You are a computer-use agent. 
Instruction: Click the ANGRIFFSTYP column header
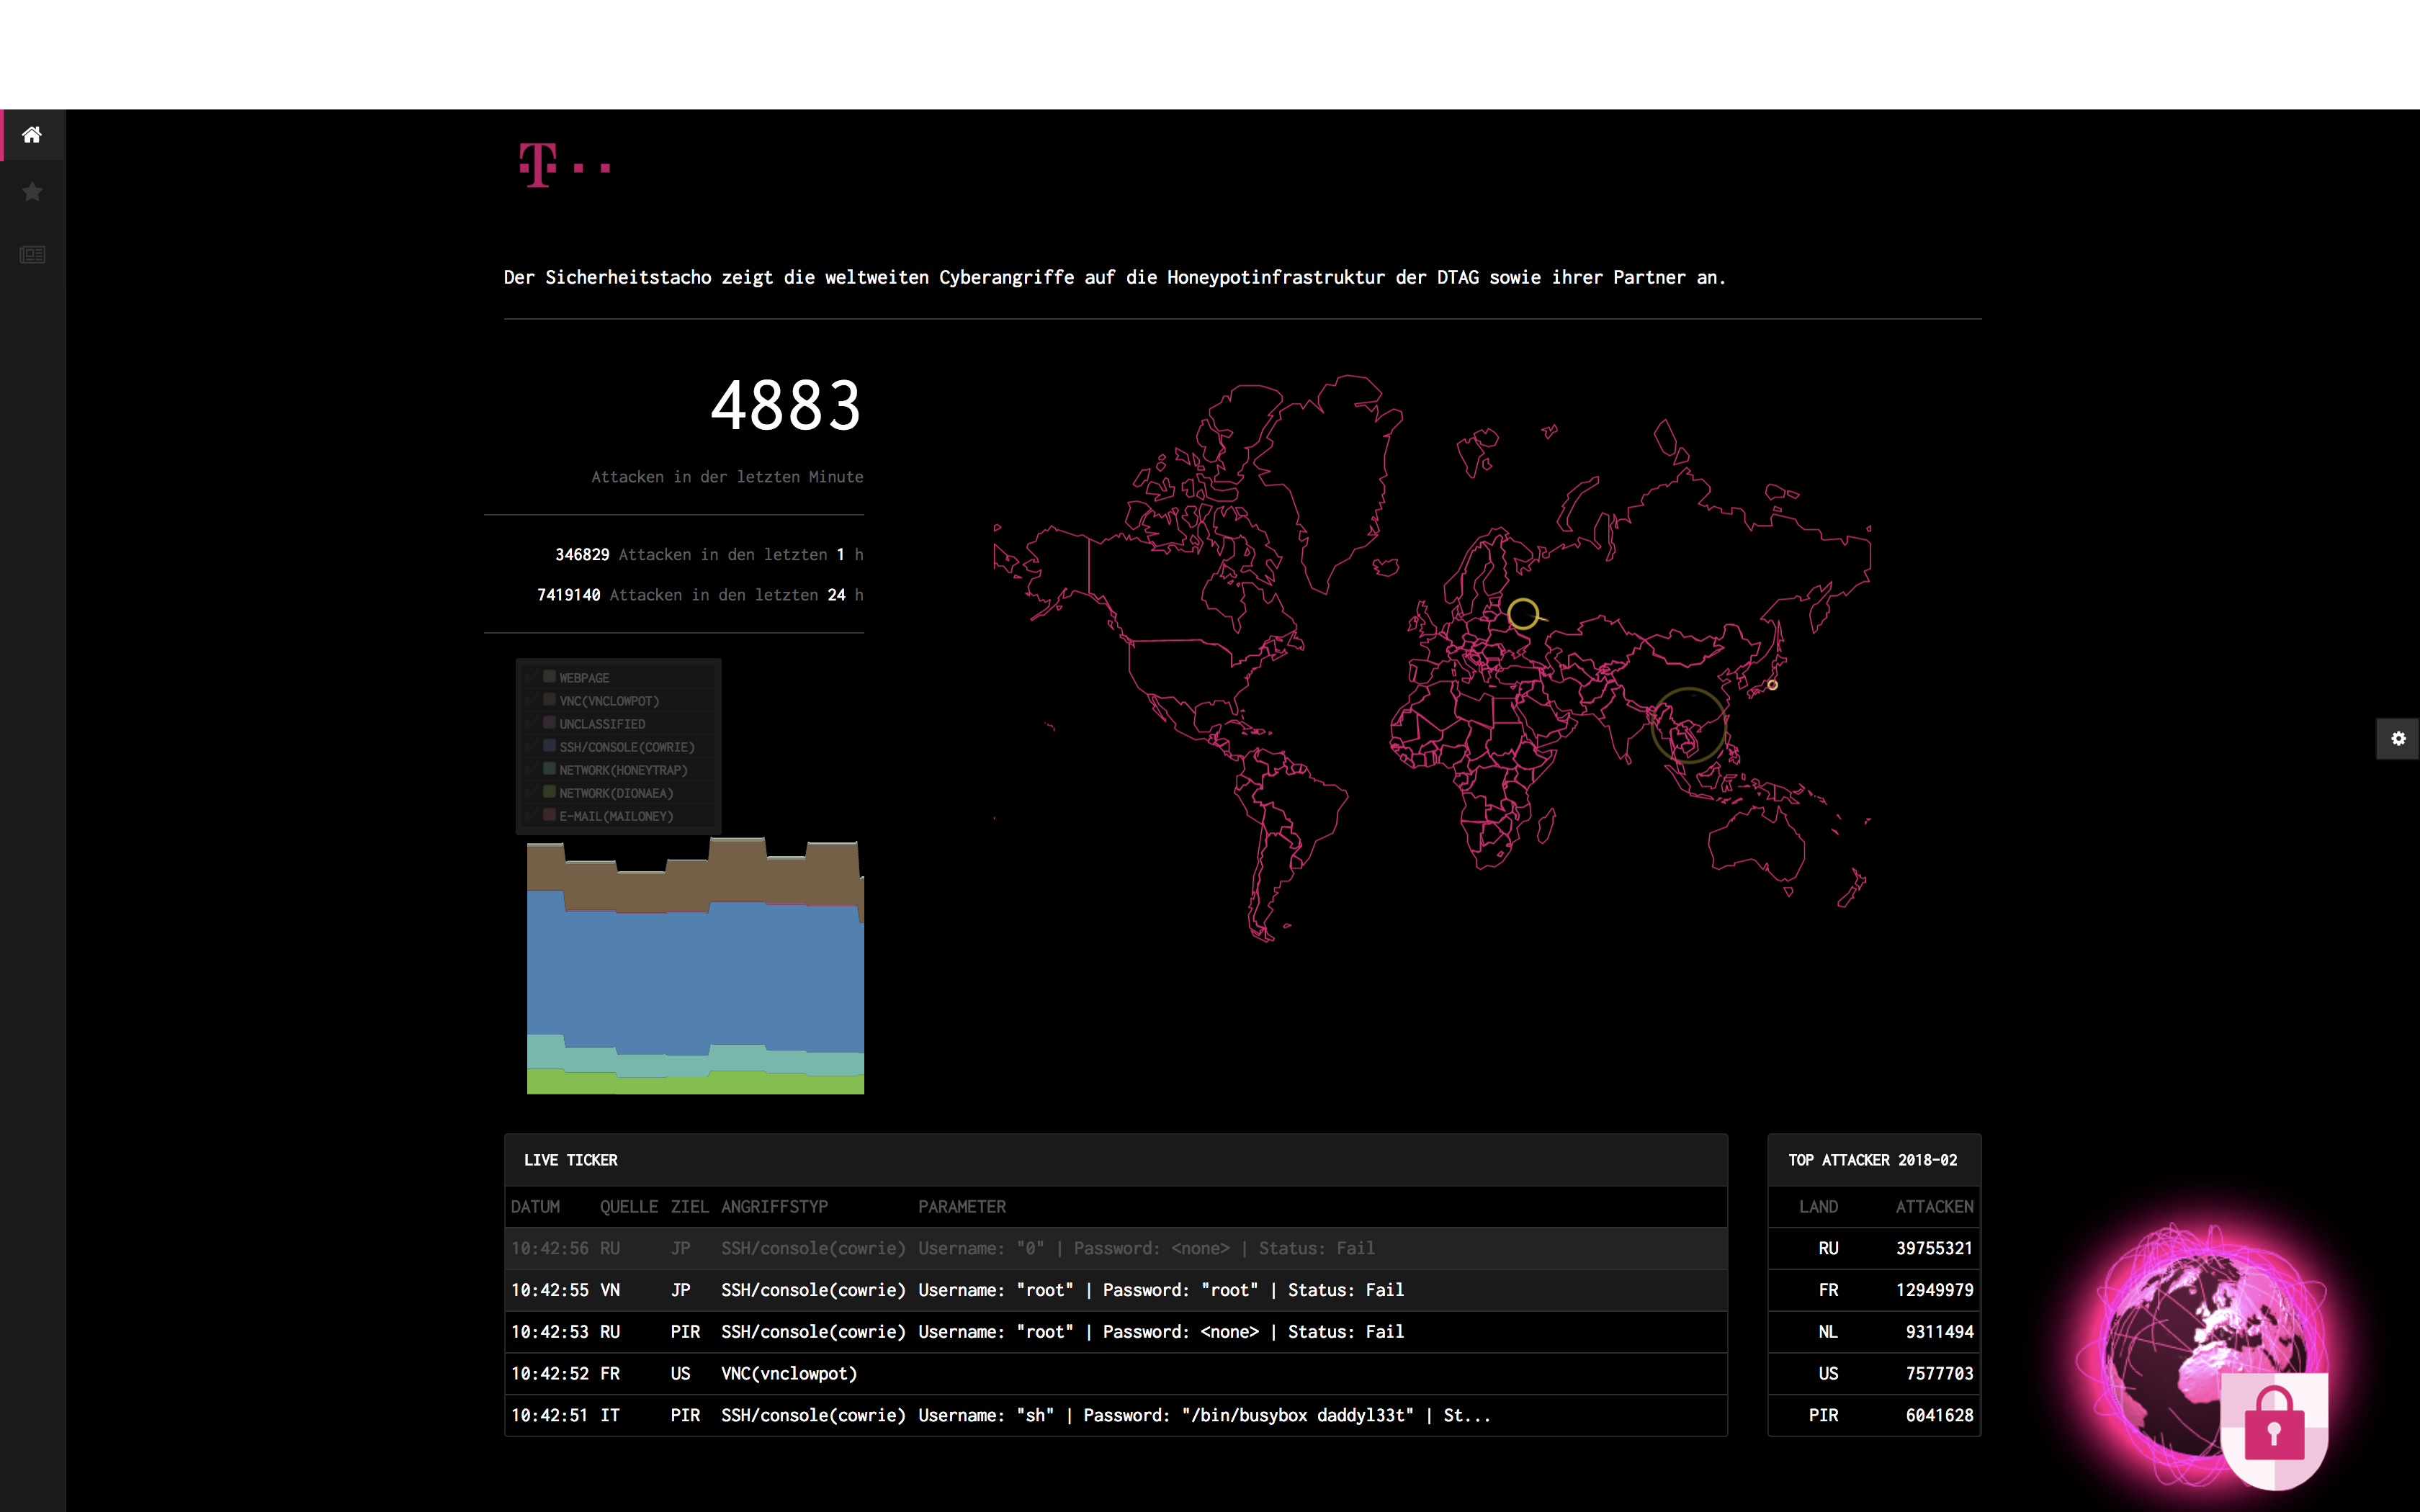point(774,1207)
